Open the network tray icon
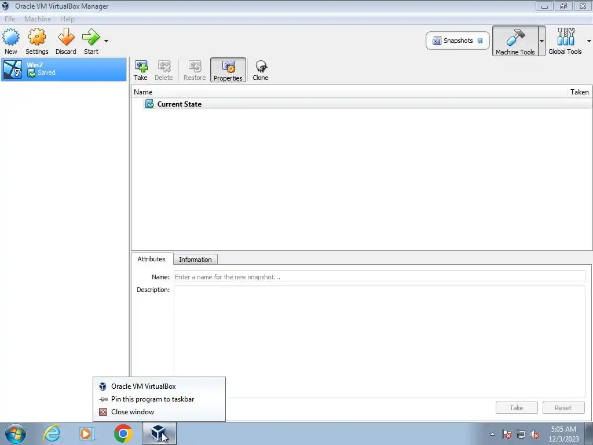This screenshot has width=593, height=445. point(521,434)
